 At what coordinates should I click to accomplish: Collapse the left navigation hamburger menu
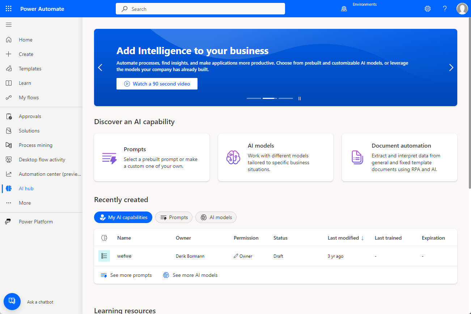click(x=9, y=25)
